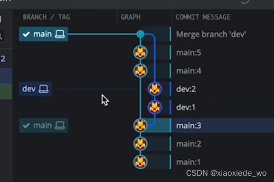Select the main:1 commit message
274x182 pixels.
[188, 162]
